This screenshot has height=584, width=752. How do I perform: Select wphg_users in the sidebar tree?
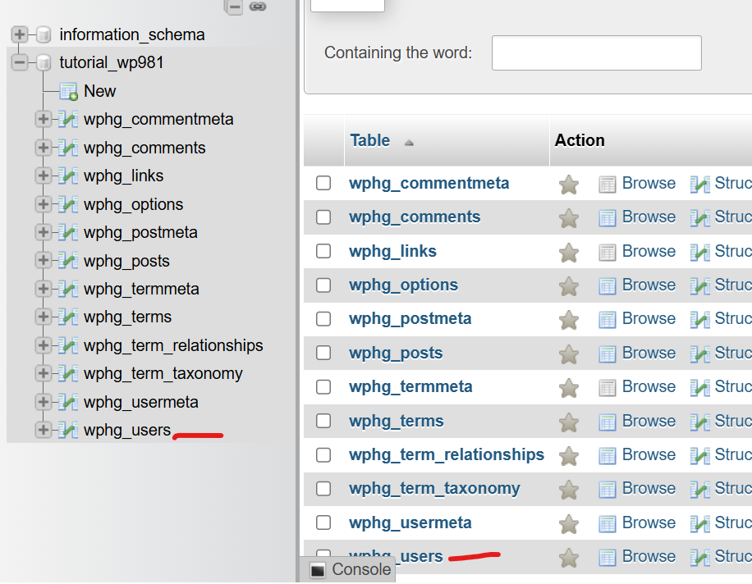pyautogui.click(x=126, y=431)
